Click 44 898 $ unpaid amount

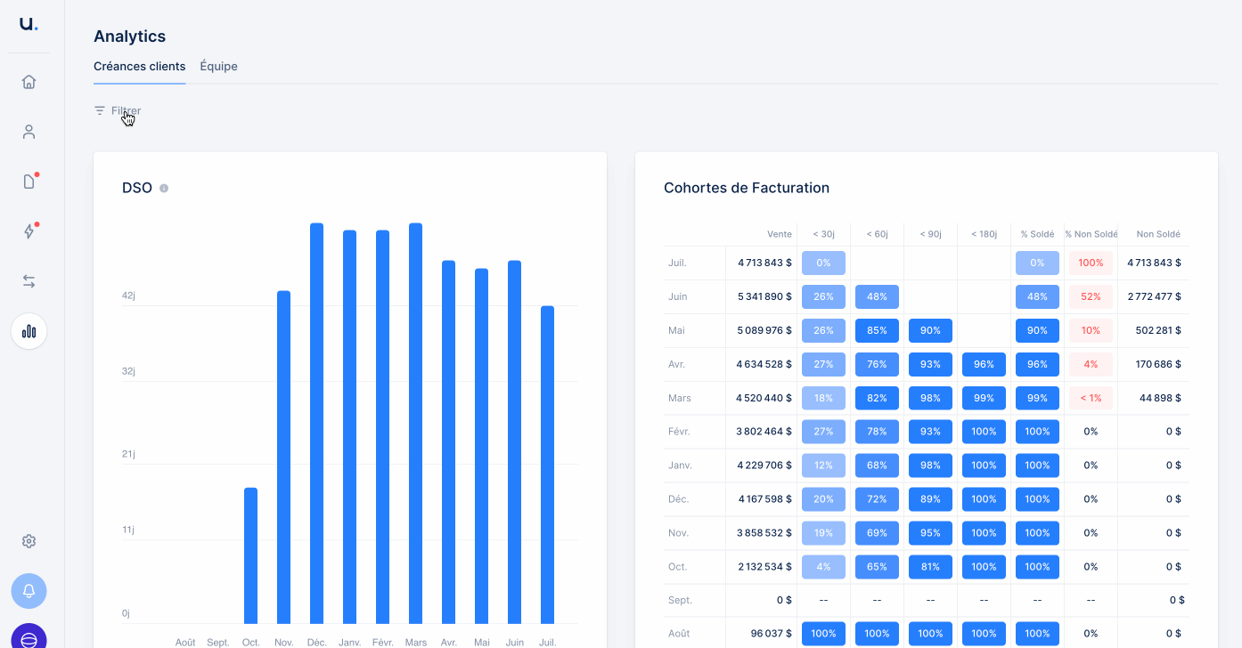click(x=1161, y=398)
